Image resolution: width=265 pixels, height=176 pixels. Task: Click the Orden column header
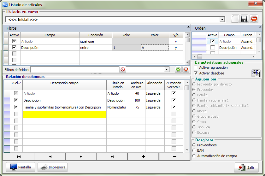click(x=247, y=35)
